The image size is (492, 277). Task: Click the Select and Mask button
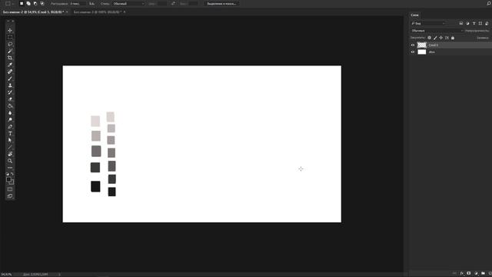221,3
